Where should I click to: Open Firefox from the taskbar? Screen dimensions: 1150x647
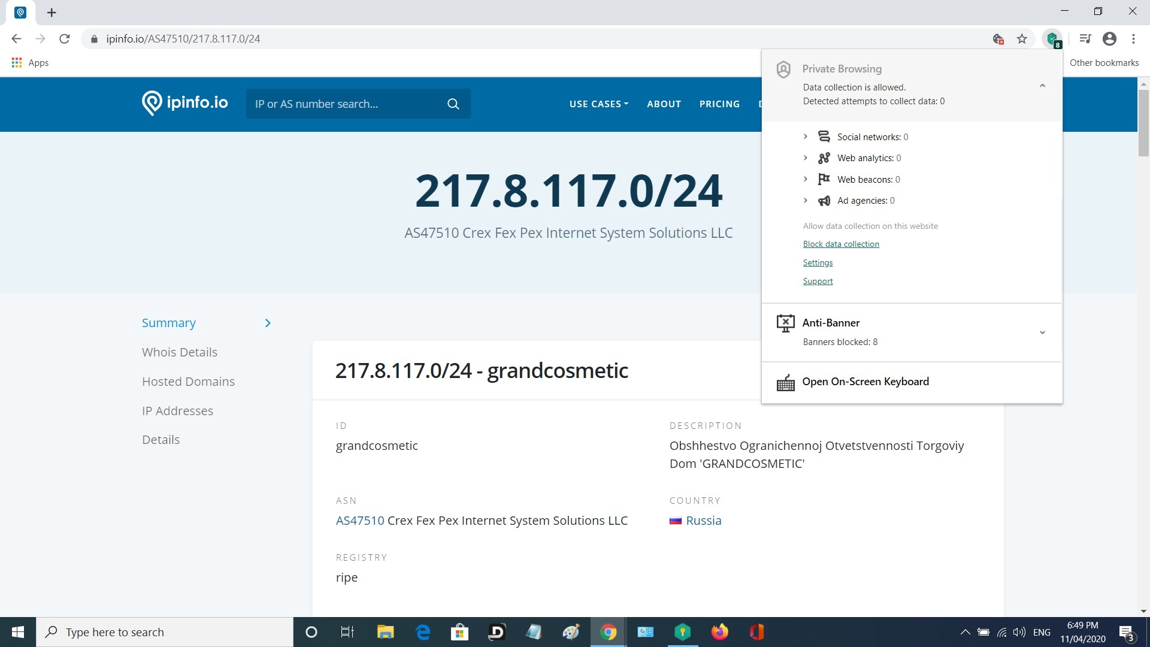719,632
